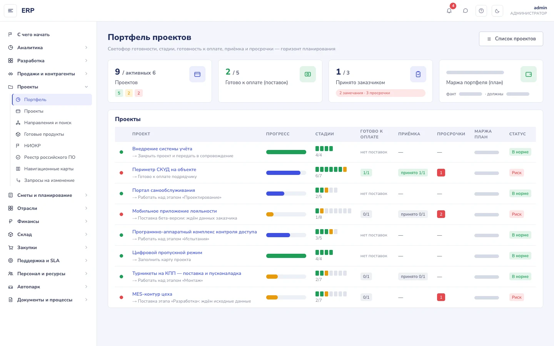The height and width of the screenshot is (346, 554).
Task: Click Реестр российского ПО check icon
Action: 18,157
